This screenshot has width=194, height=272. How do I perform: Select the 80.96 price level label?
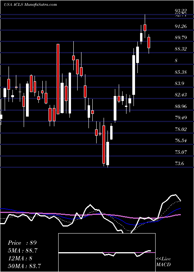pyautogui.click(x=181, y=106)
